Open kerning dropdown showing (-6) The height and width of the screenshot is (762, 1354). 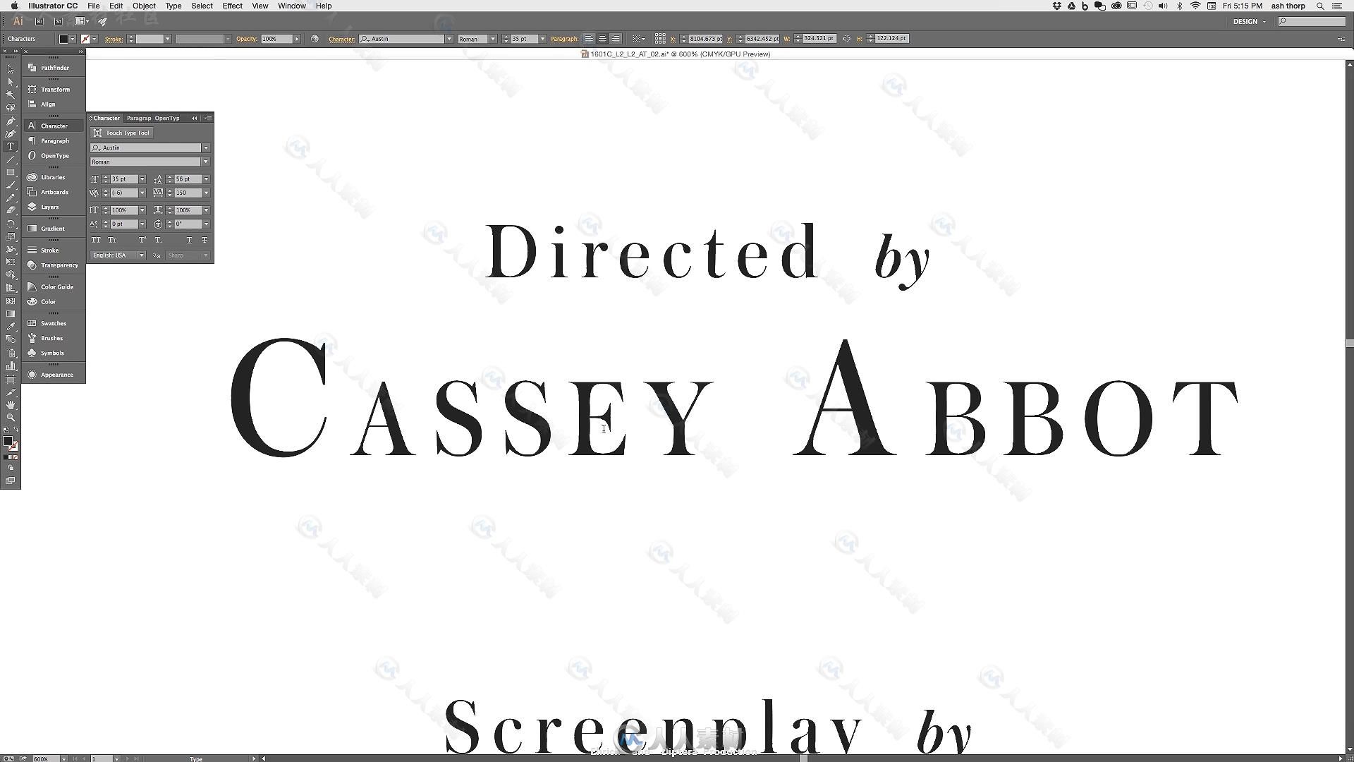click(x=142, y=193)
